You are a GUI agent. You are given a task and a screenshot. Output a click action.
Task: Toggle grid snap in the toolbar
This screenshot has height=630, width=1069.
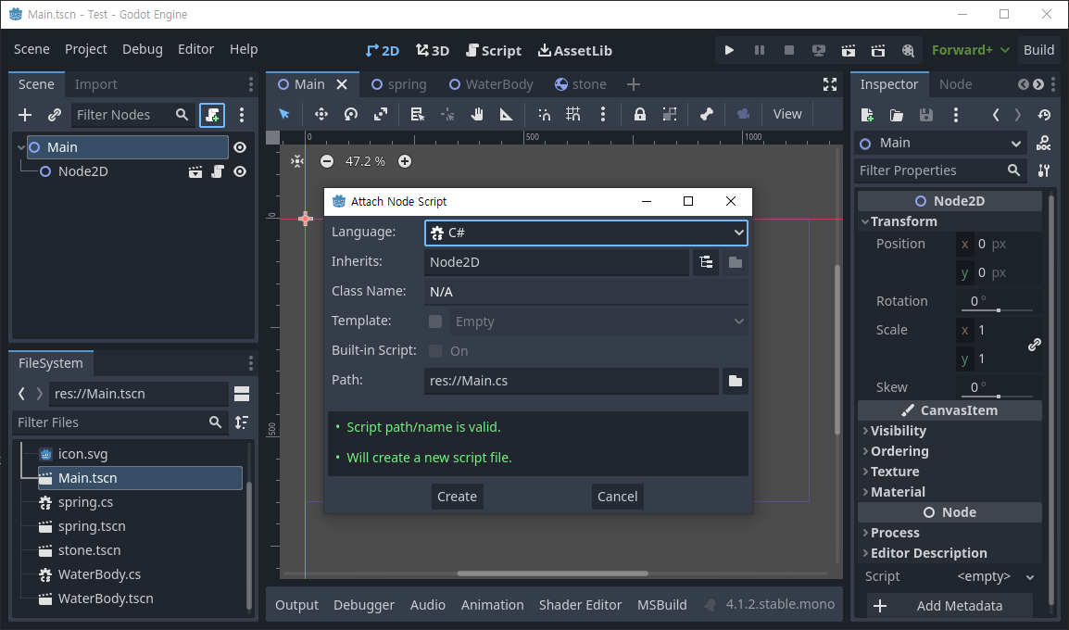coord(573,114)
